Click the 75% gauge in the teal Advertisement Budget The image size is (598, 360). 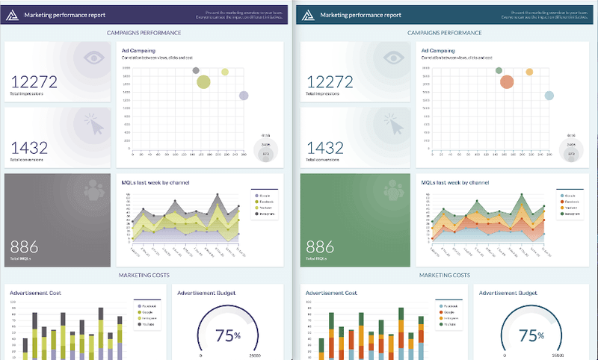pos(531,331)
